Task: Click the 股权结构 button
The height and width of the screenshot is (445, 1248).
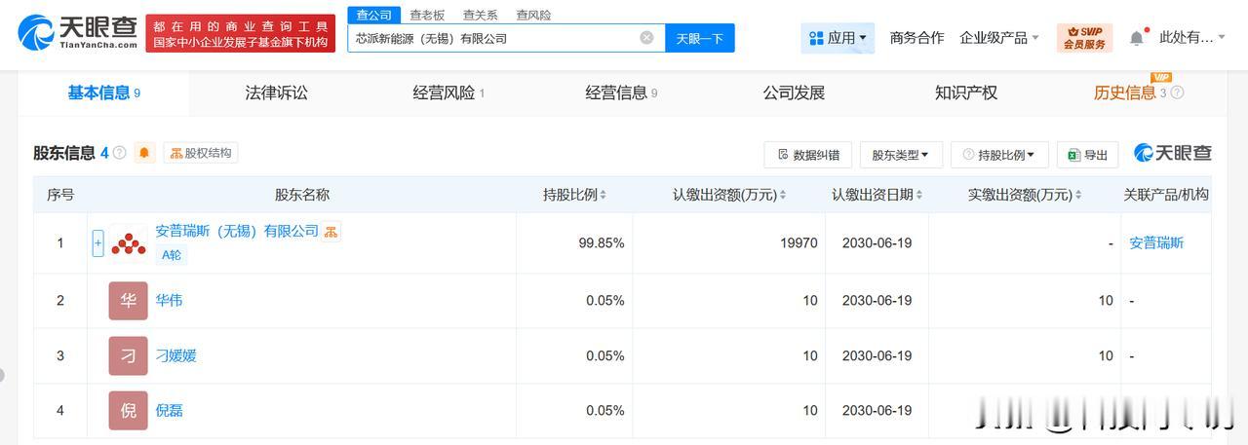Action: pos(201,153)
